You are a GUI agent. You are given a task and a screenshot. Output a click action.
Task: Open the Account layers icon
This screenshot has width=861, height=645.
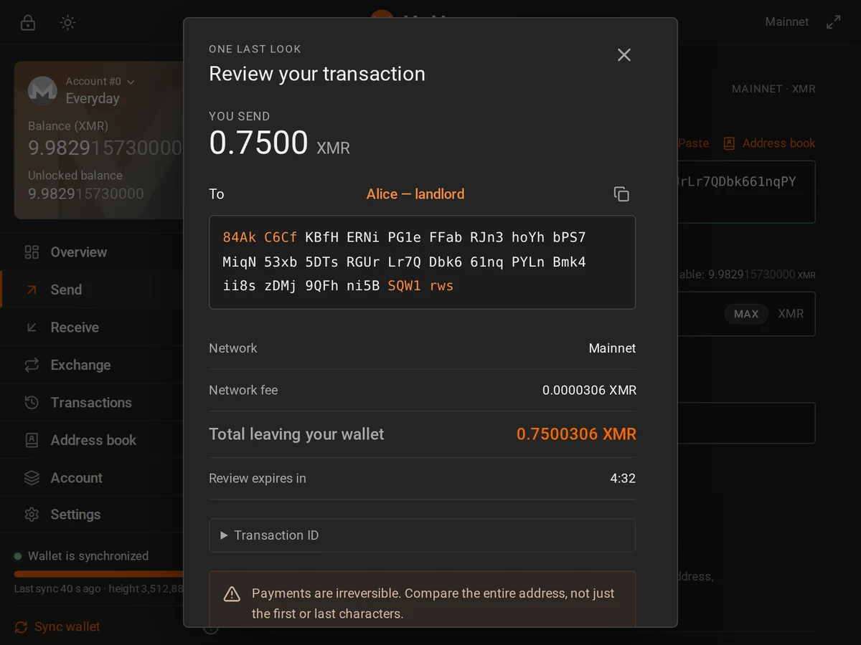coord(32,477)
